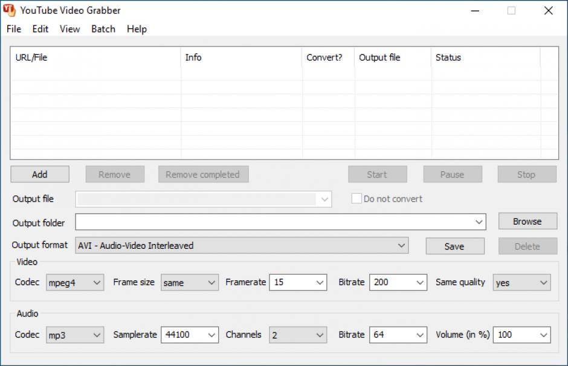
Task: Expand the Output folder dropdown arrow
Action: (x=479, y=222)
